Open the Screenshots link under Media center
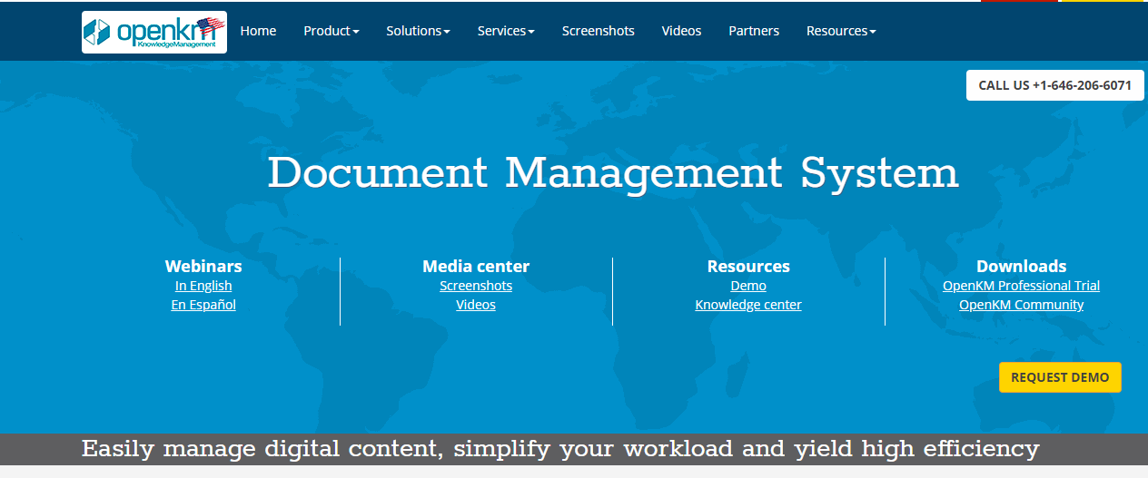The width and height of the screenshot is (1148, 478). click(x=476, y=286)
